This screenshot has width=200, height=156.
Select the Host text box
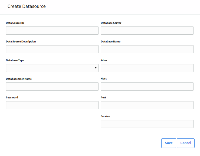(x=147, y=87)
